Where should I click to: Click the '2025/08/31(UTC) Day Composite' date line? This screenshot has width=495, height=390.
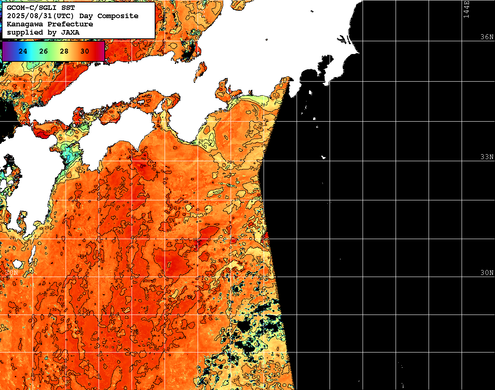pyautogui.click(x=73, y=16)
